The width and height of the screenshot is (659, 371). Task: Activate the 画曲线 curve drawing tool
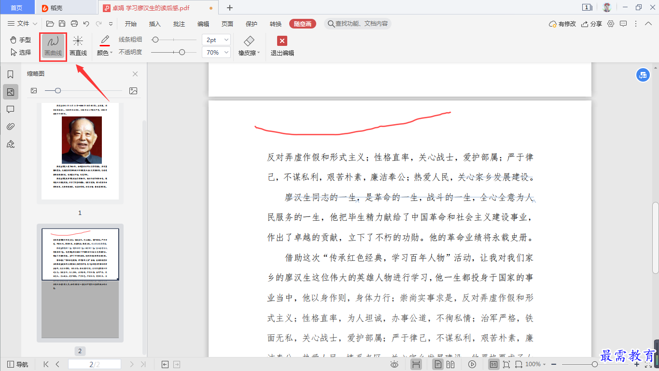(53, 46)
